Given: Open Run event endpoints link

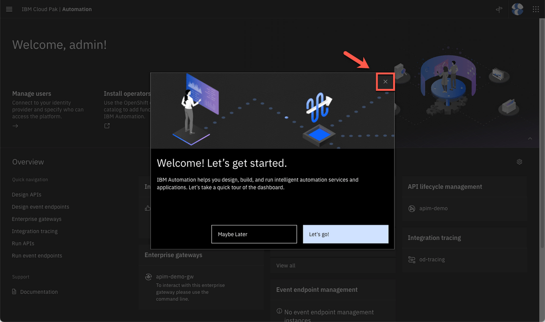Looking at the screenshot, I should (x=37, y=256).
